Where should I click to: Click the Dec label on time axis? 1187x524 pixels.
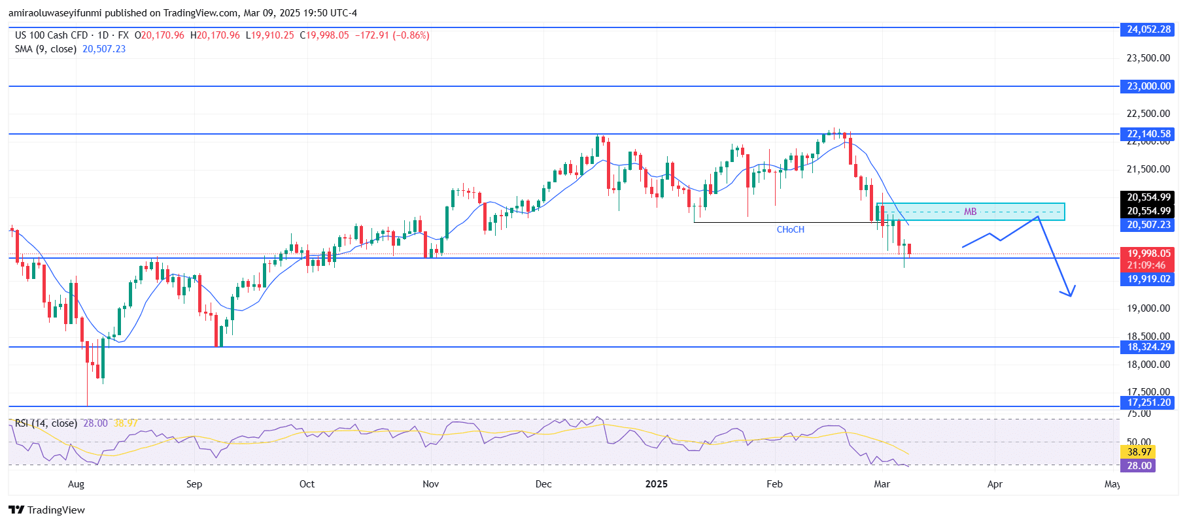[x=543, y=484]
